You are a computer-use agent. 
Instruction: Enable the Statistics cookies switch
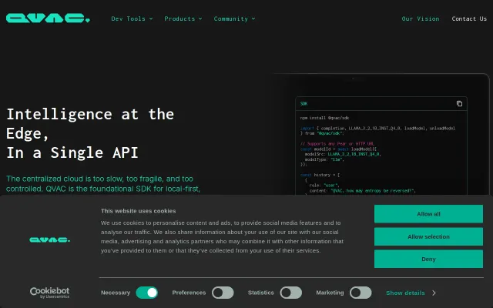pyautogui.click(x=291, y=293)
